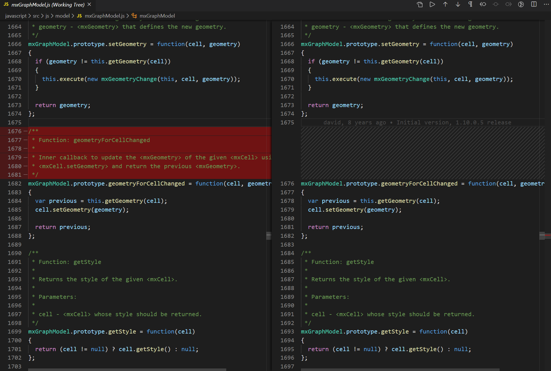The width and height of the screenshot is (551, 371).
Task: Jump to the previous change with the up arrow
Action: tap(445, 4)
